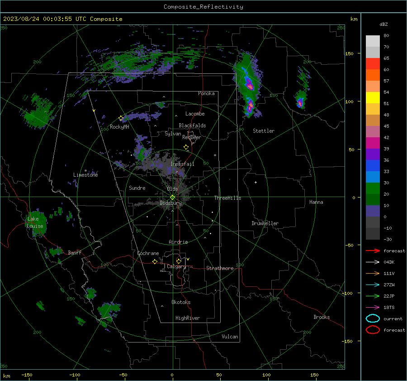Image resolution: width=407 pixels, height=381 pixels.
Task: Click the yellow diamond marker near RedDeer
Action: pyautogui.click(x=186, y=147)
